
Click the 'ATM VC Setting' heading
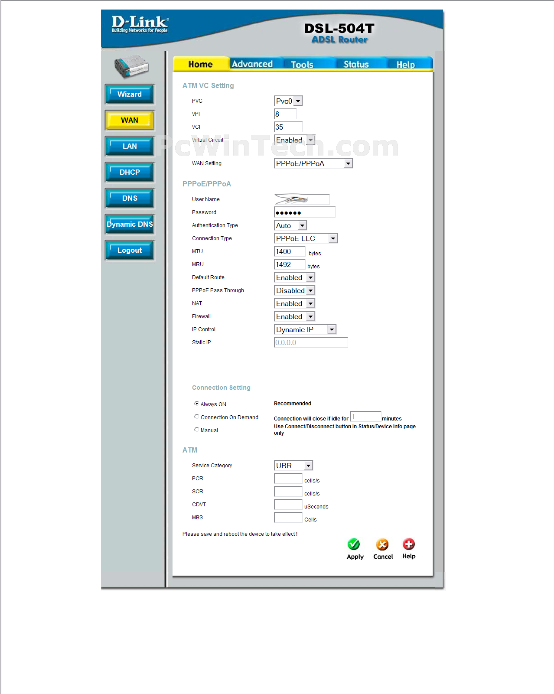tap(208, 86)
